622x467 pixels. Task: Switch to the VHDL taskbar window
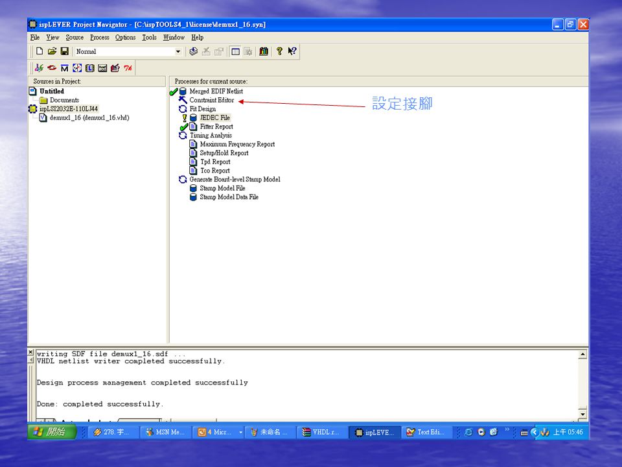pyautogui.click(x=322, y=432)
